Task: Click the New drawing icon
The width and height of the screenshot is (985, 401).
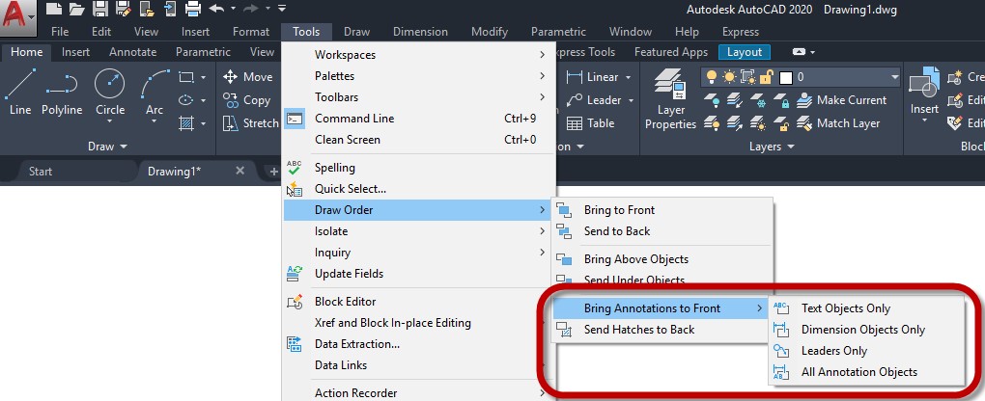Action: pos(55,9)
